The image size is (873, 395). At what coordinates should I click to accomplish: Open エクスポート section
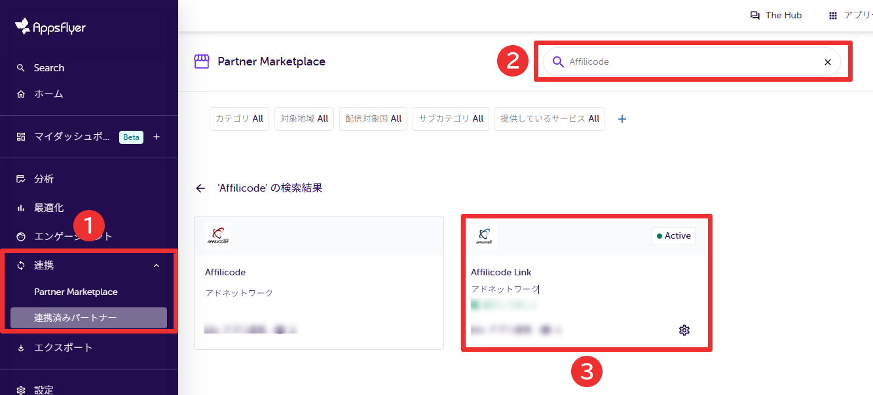64,348
